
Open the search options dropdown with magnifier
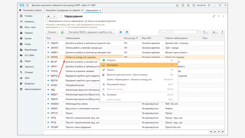[205, 32]
